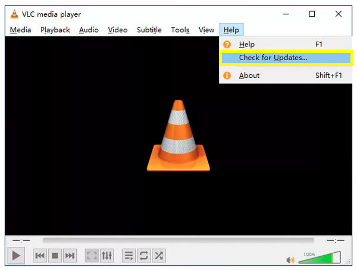
Task: Click the Play button
Action: pos(16,256)
